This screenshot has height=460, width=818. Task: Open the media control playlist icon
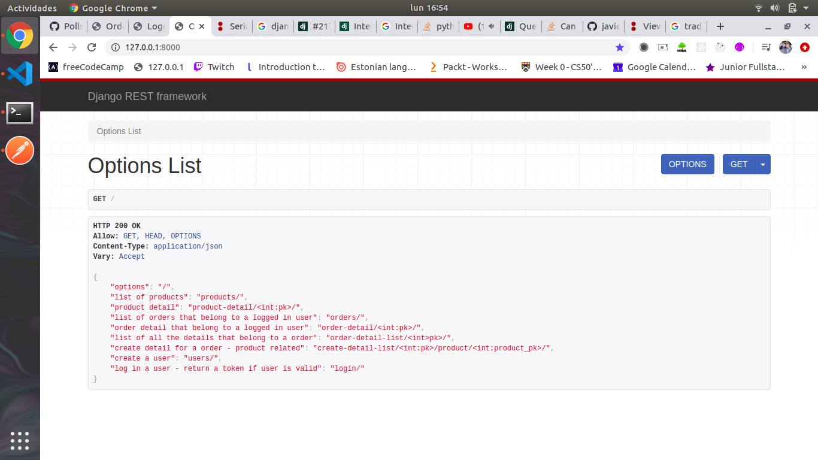(x=766, y=47)
